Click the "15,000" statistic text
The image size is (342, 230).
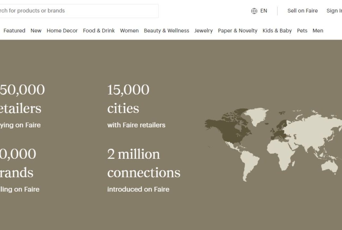point(128,90)
